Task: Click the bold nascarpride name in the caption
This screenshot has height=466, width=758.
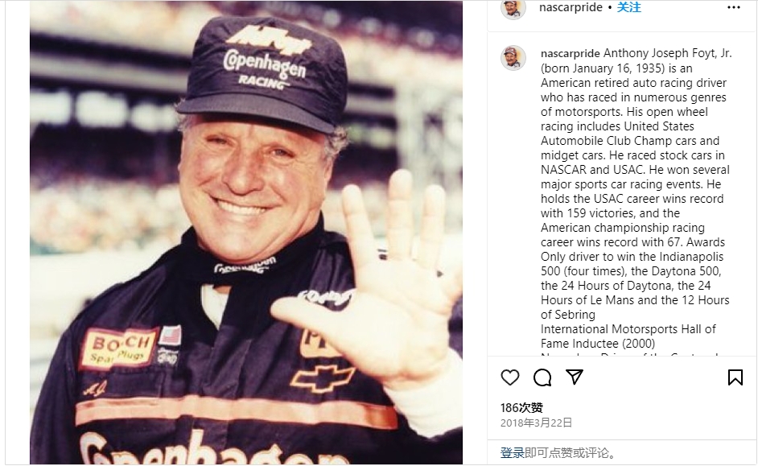Action: (571, 54)
